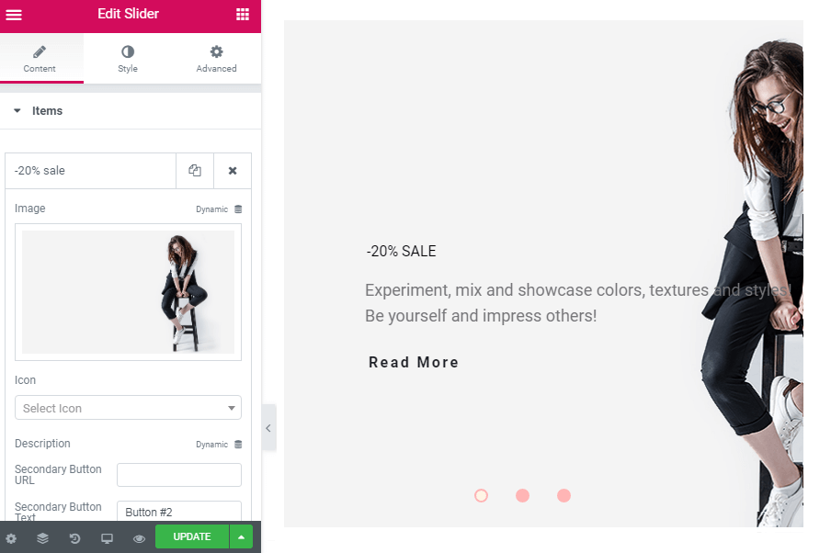Open the widgets grid panel icon

point(242,15)
